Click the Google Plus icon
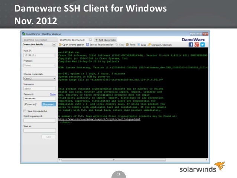Image resolution: width=237 pixels, height=178 pixels. (197, 45)
